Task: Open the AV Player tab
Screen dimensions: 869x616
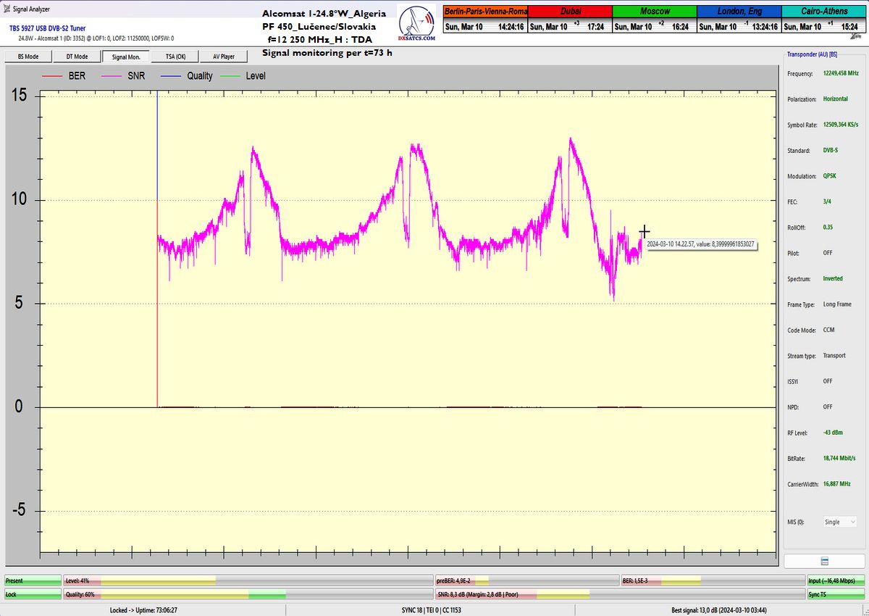Action: coord(224,57)
